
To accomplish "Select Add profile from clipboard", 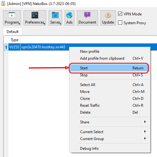I will 110,58.
